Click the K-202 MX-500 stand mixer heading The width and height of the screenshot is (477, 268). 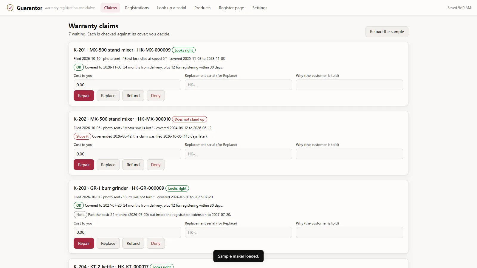(122, 119)
